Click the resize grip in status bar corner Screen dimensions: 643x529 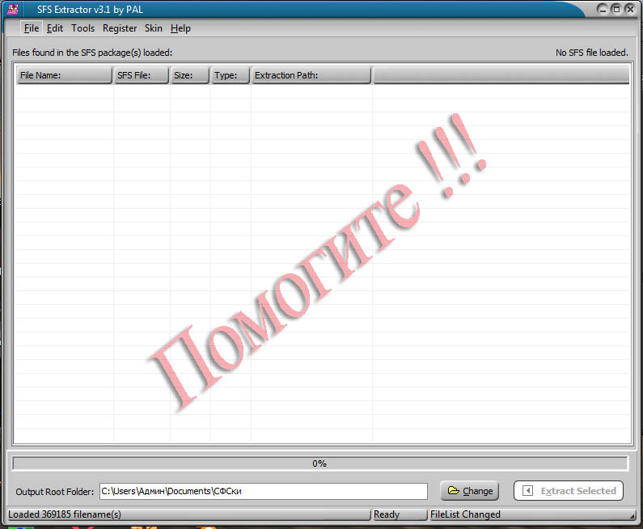[632, 516]
